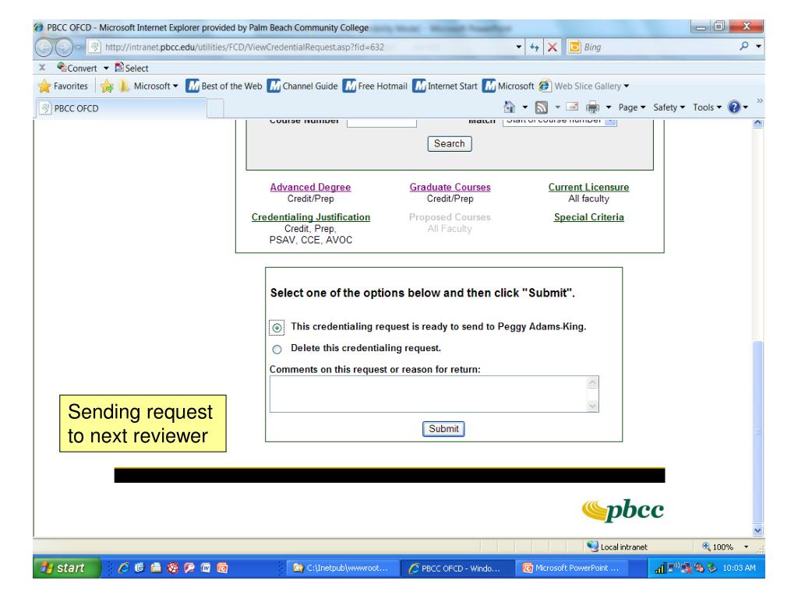
Task: Open the Graduate Courses link
Action: pos(450,187)
